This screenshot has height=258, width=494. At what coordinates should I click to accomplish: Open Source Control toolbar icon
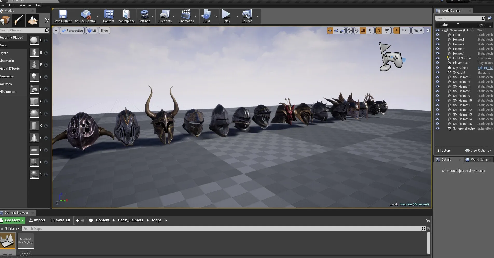(x=85, y=16)
